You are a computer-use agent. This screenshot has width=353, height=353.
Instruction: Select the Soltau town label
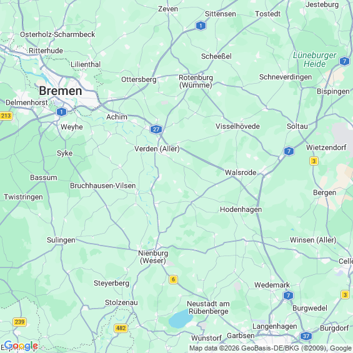click(297, 126)
